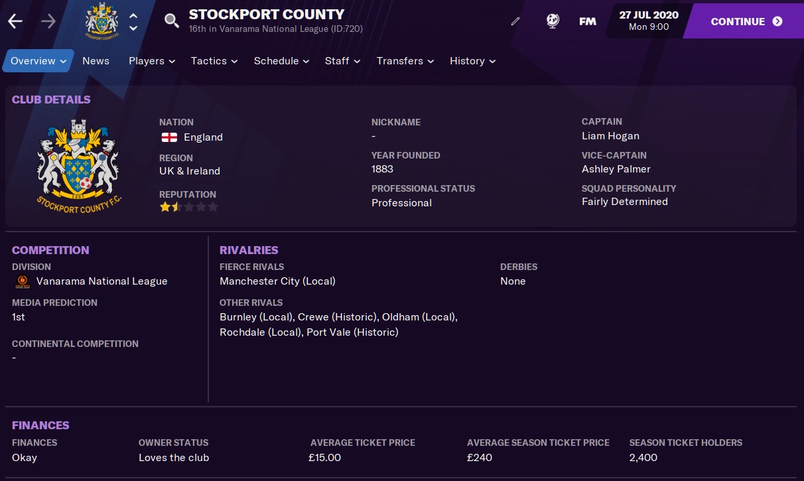
Task: Click the Burnley (Local) rival
Action: 256,317
